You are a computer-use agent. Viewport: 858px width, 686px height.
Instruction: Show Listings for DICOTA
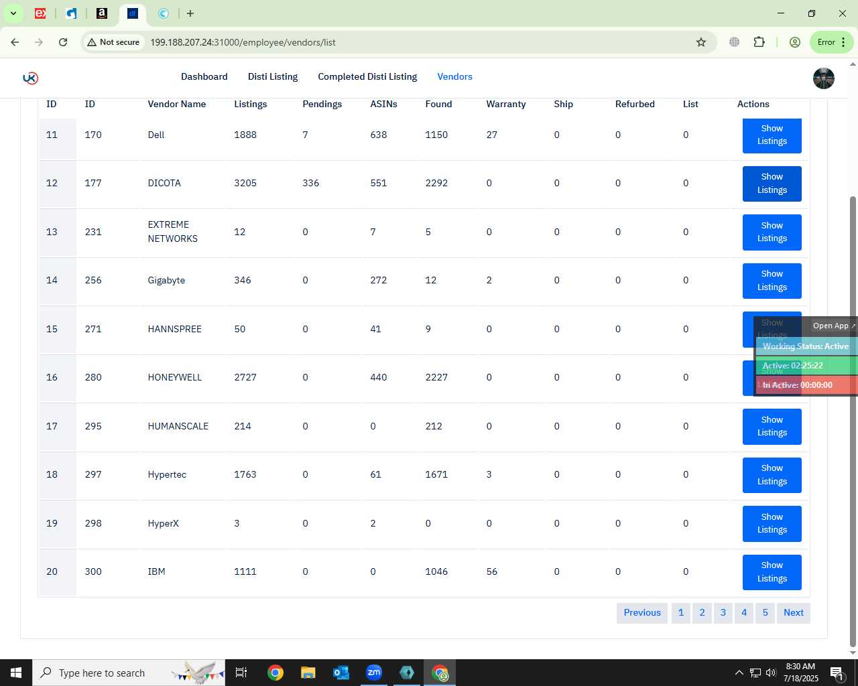click(x=772, y=184)
